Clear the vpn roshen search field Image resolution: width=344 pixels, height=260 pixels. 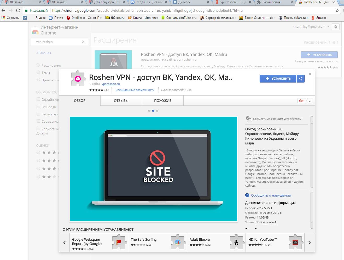click(83, 42)
